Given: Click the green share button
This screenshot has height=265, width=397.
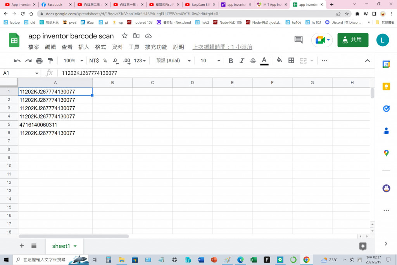Looking at the screenshot, I should click(353, 40).
